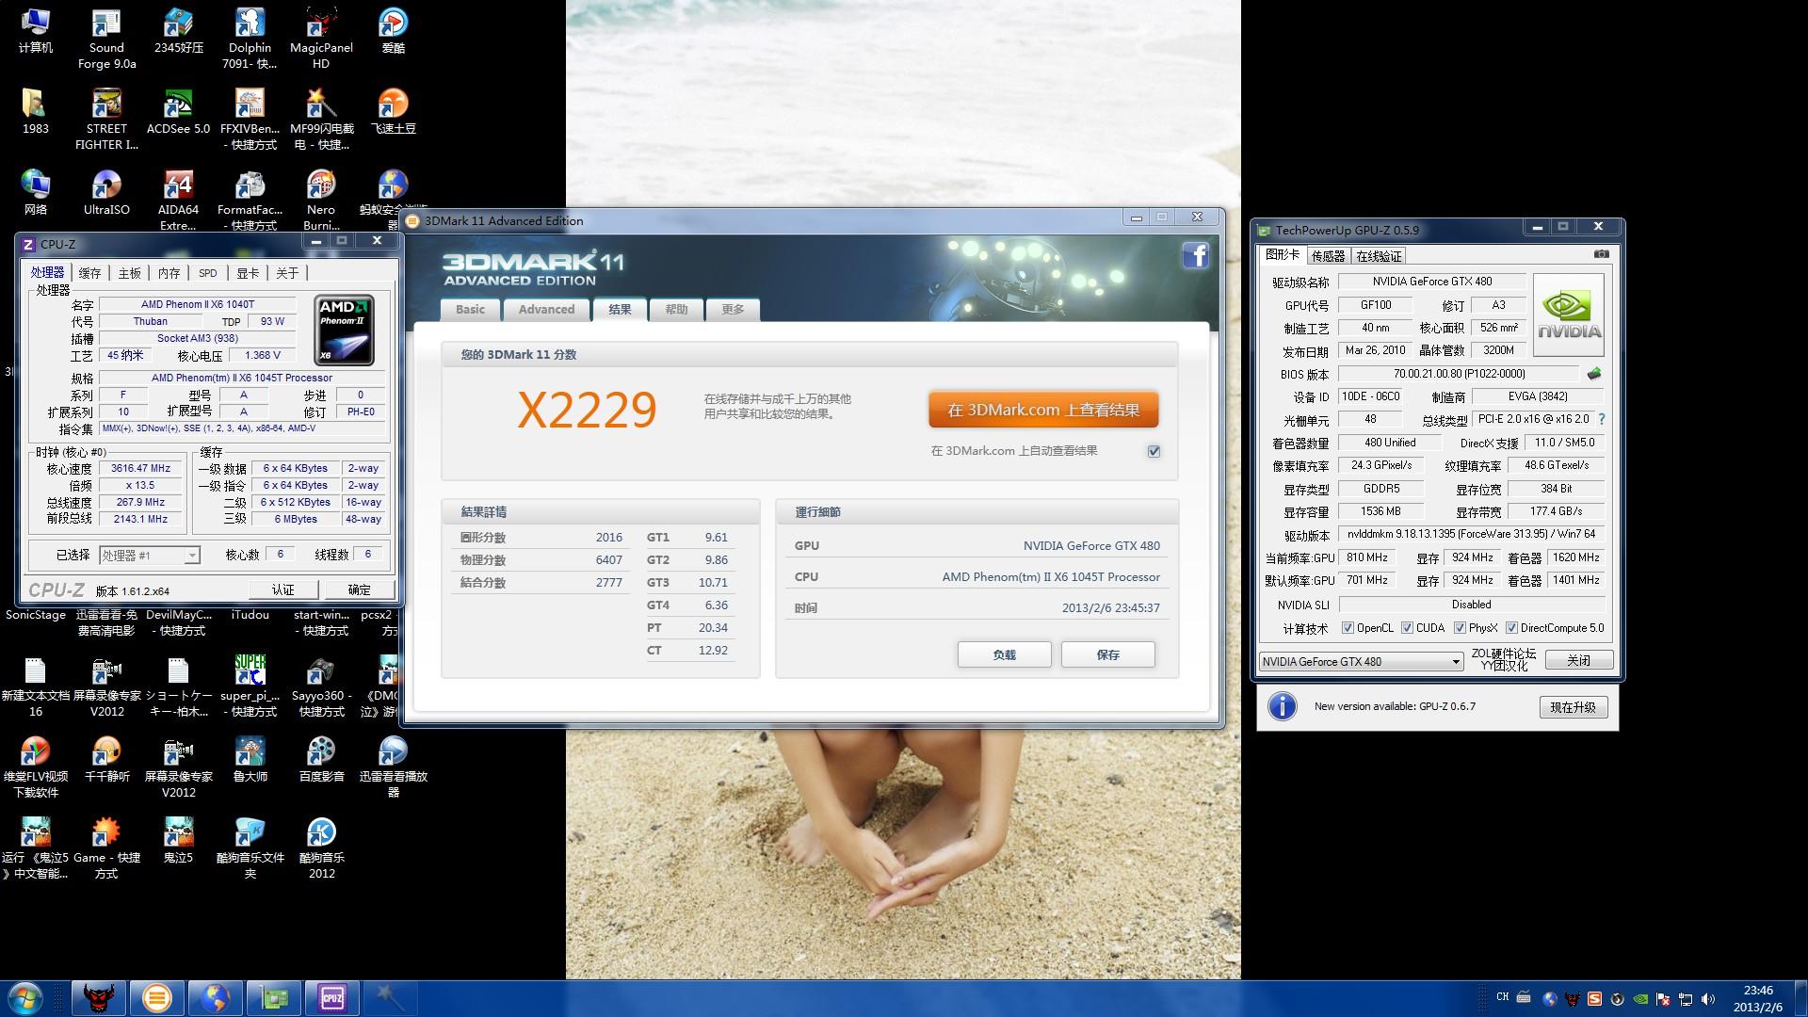Viewport: 1808px width, 1017px height.
Task: Toggle the DirectCompute 5.0 checkbox
Action: click(1511, 628)
